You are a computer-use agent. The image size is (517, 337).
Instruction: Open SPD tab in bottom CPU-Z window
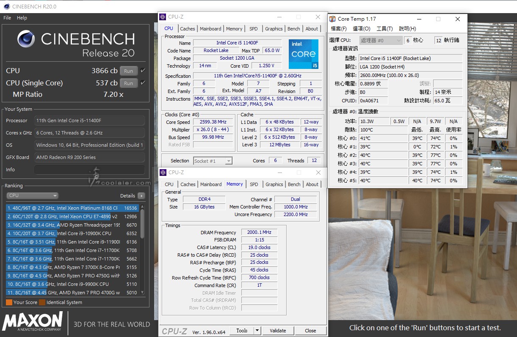click(x=254, y=184)
